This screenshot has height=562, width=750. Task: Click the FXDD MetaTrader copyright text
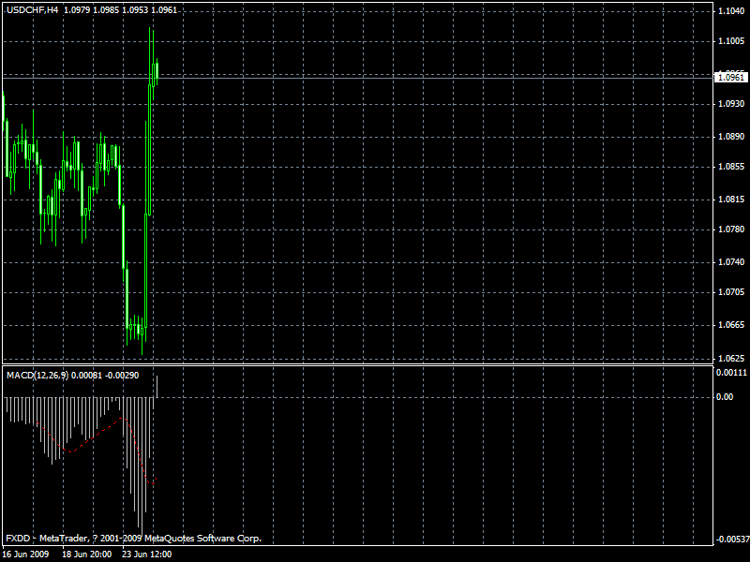133,539
